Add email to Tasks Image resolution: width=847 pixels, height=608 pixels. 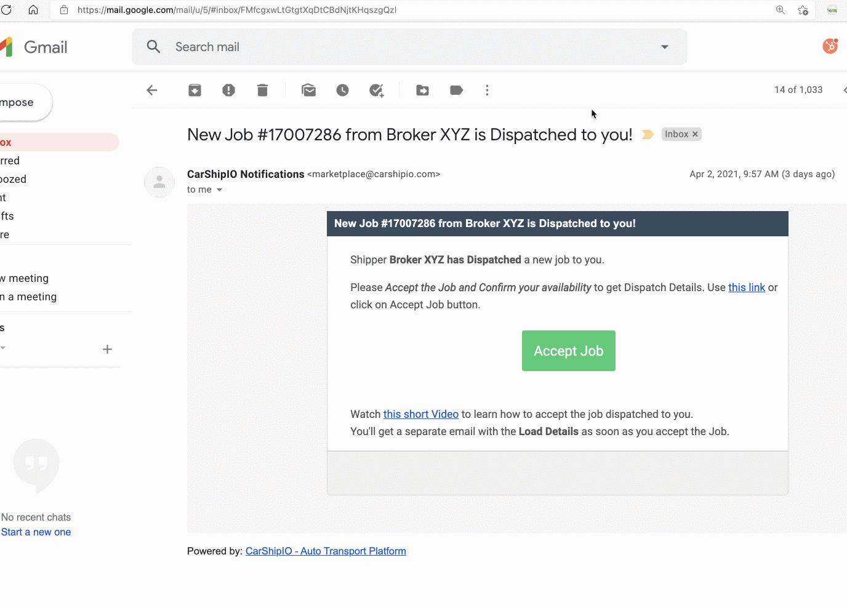[377, 90]
